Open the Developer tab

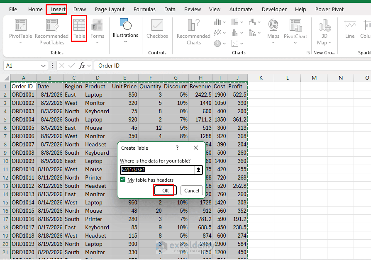[x=274, y=10]
